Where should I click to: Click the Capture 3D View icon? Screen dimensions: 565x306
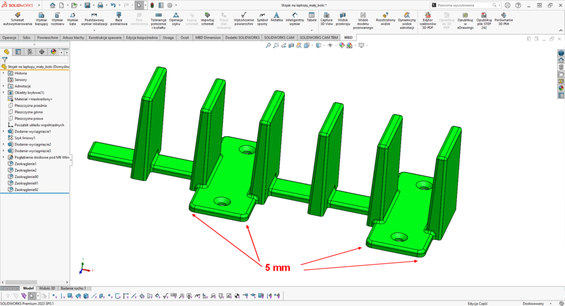[x=326, y=19]
